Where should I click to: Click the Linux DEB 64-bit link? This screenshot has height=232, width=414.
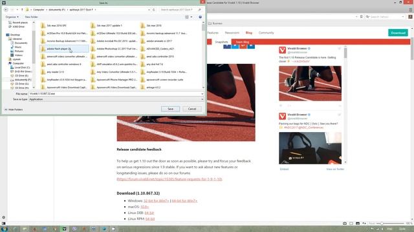(x=149, y=213)
